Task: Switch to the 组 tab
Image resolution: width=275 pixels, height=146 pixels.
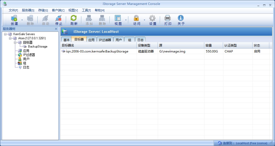Action: 130,40
